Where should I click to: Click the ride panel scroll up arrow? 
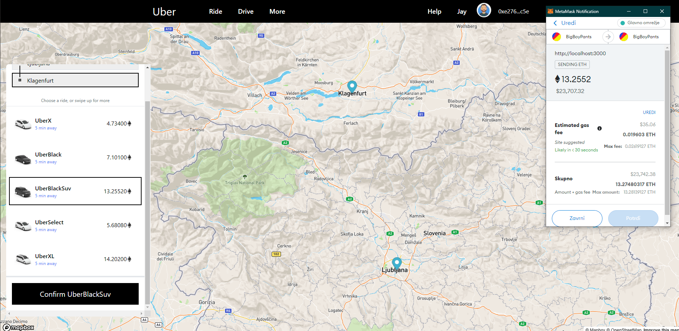point(147,67)
